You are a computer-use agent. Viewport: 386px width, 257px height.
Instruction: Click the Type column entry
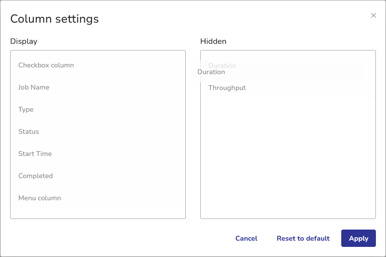(x=26, y=109)
